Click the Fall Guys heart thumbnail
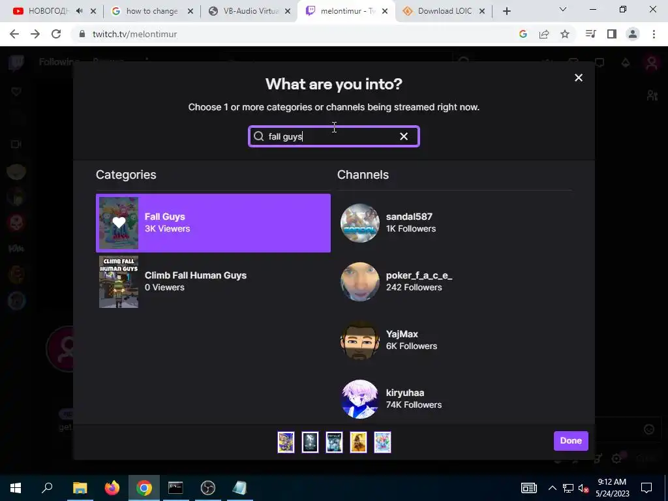Image resolution: width=668 pixels, height=501 pixels. [119, 223]
